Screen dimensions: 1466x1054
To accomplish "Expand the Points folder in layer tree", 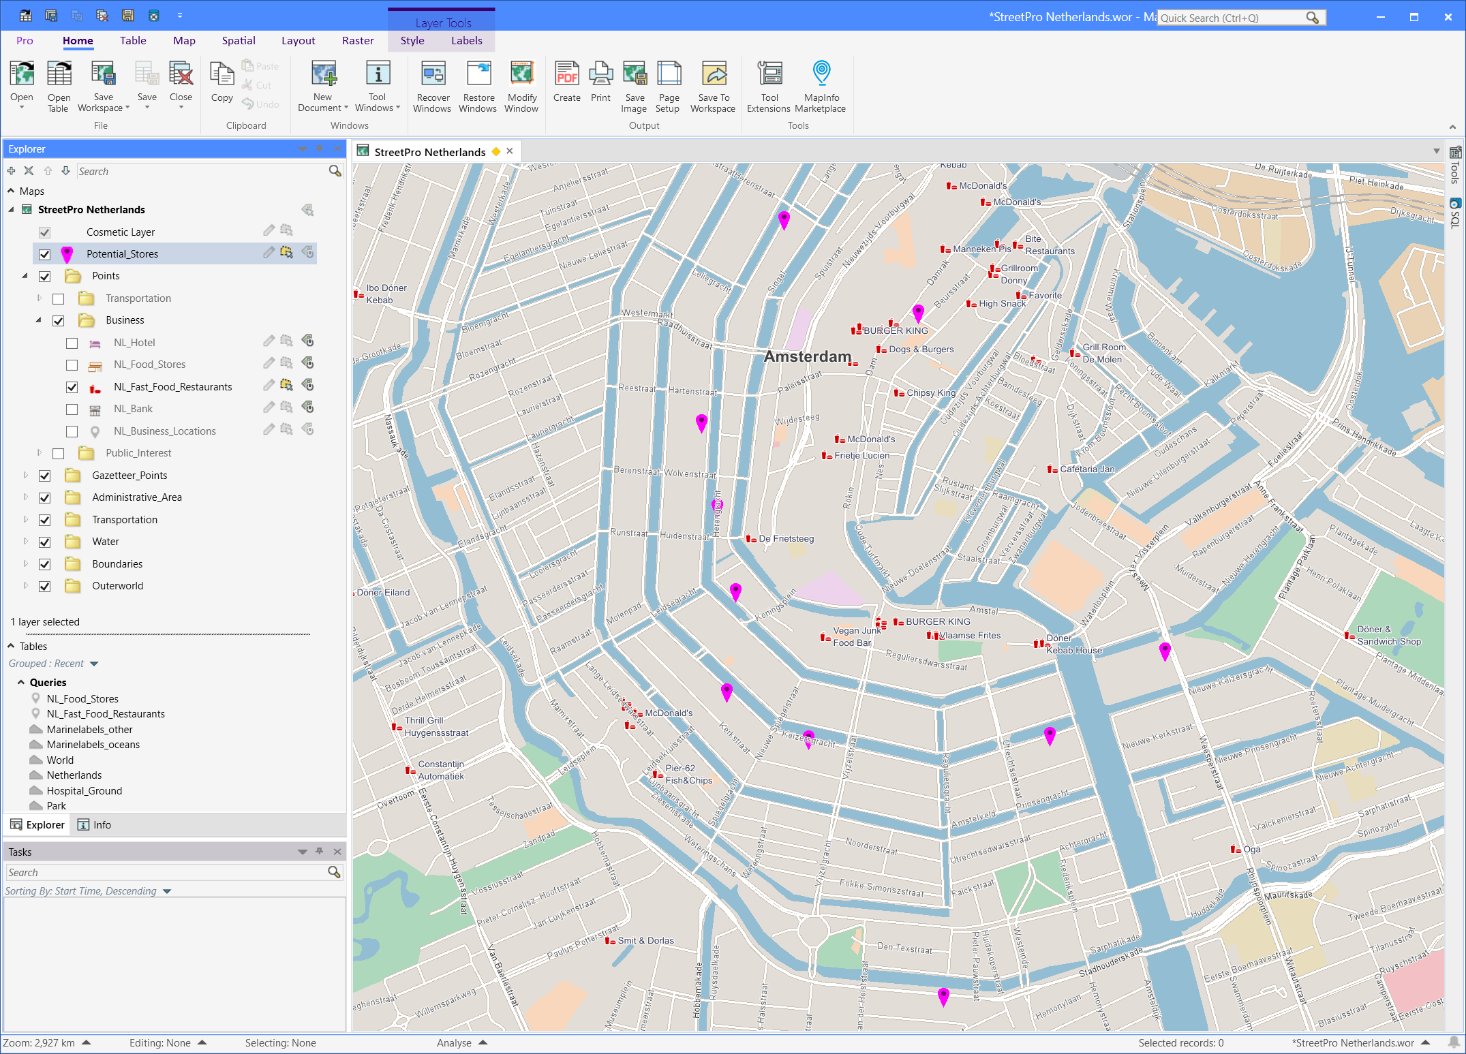I will [x=25, y=275].
